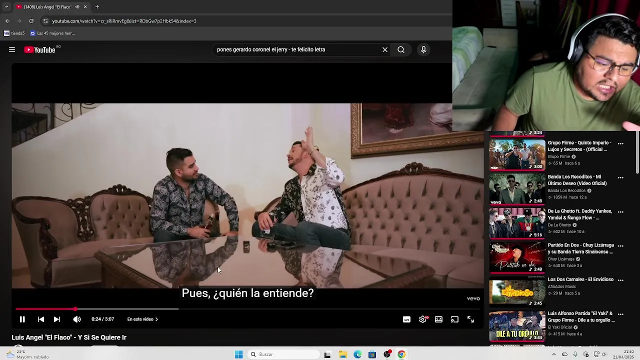Screen dimensions: 640x360
Task: Open Microsoft Edge from taskbar
Action: [357, 354]
